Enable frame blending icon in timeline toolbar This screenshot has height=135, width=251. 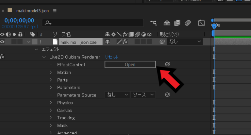point(177,23)
